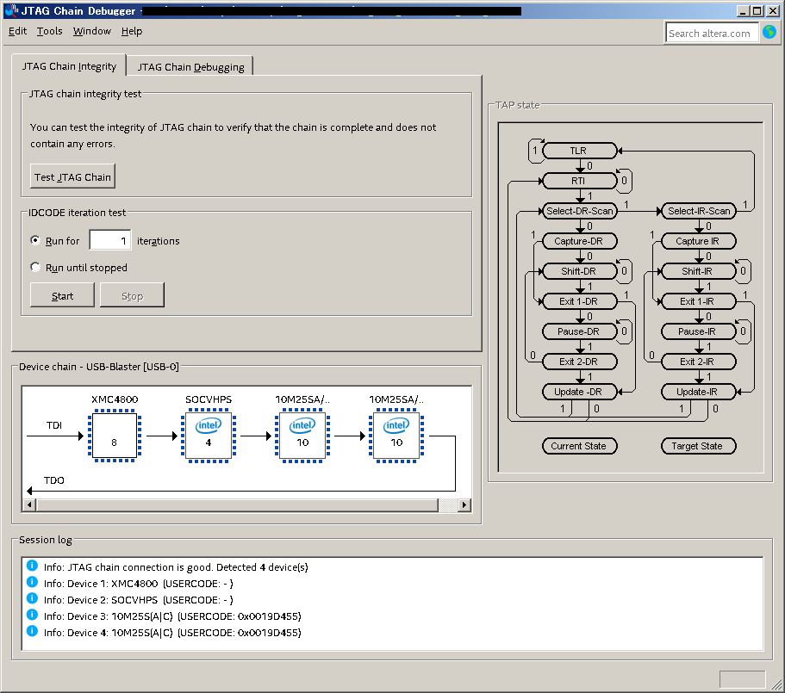
Task: Choose the Exit 2-DR state node
Action: pyautogui.click(x=580, y=362)
